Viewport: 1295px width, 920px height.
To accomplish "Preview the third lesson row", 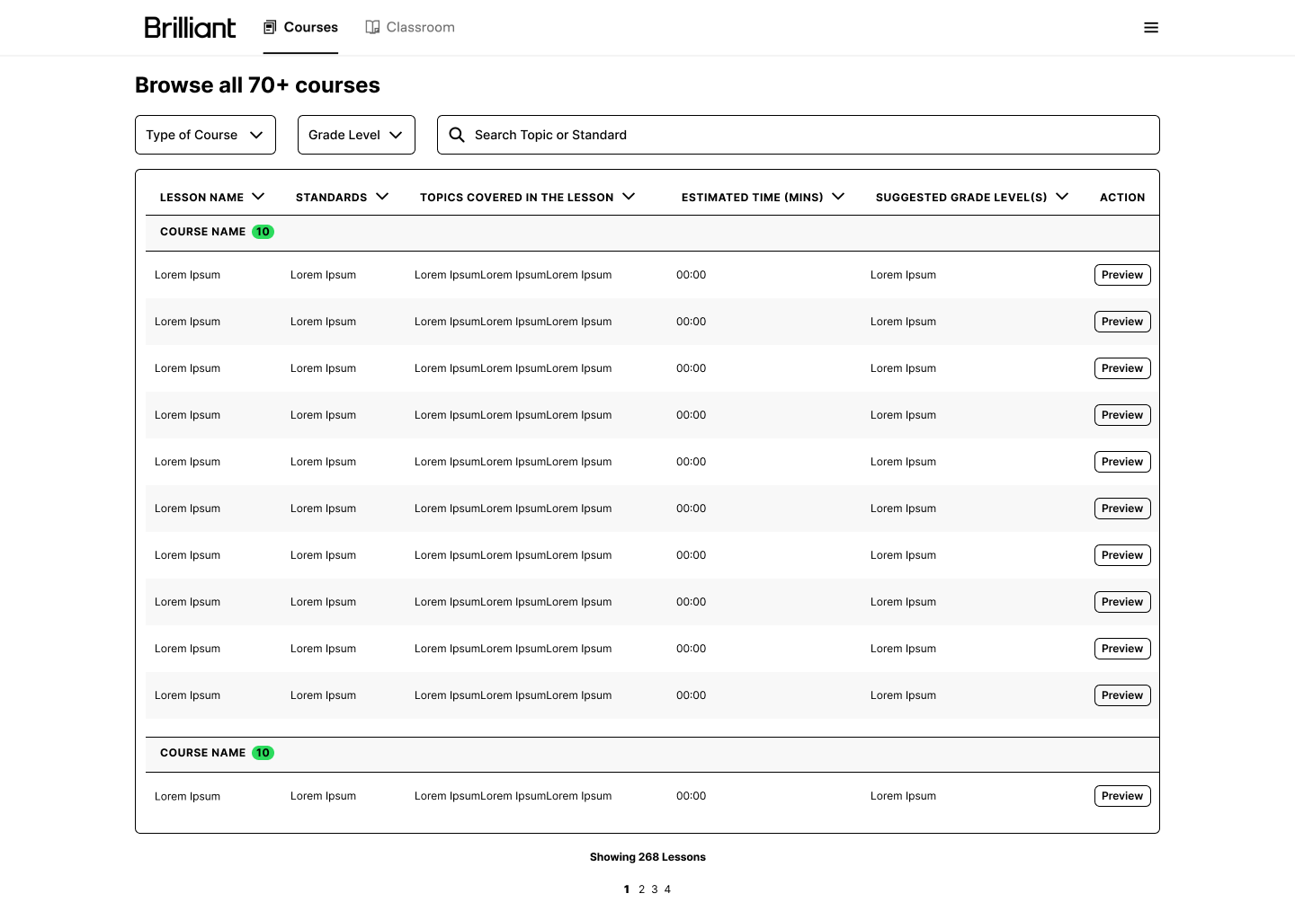I will (x=1122, y=368).
